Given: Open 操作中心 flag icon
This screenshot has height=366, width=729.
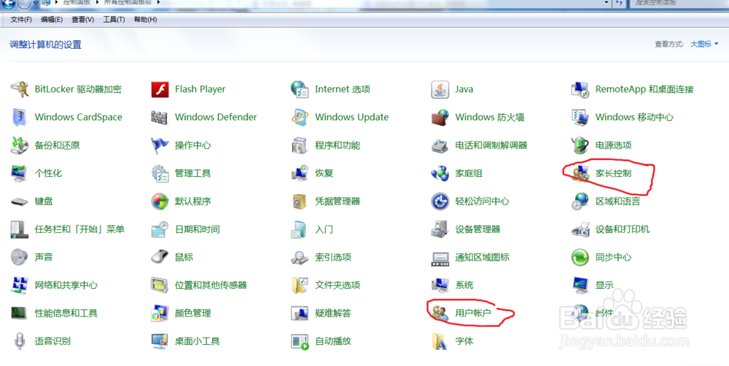Looking at the screenshot, I should point(160,146).
